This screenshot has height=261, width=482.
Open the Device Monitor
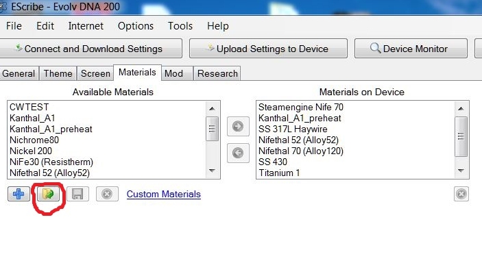(x=411, y=49)
